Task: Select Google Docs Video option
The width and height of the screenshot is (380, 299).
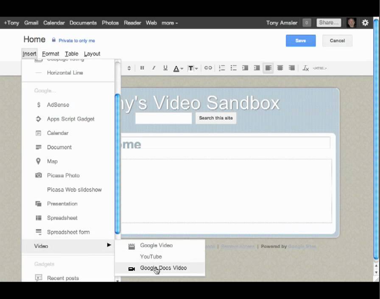Action: coord(160,268)
